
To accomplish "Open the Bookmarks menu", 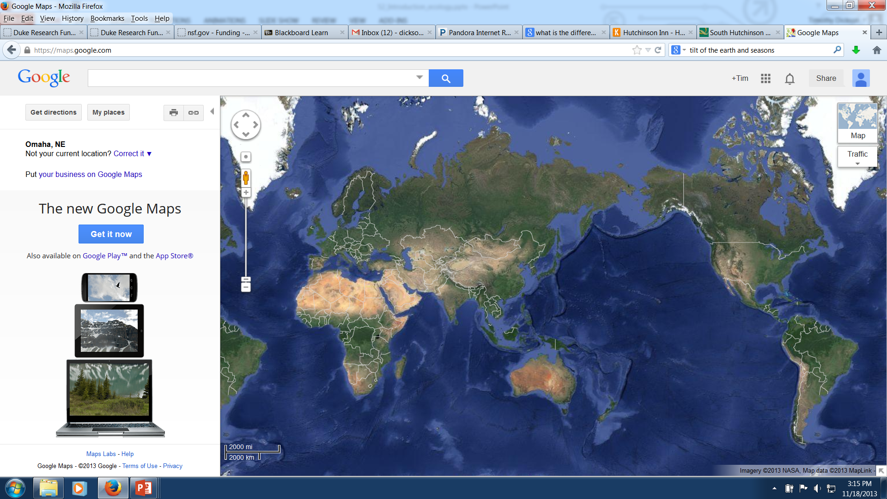I will pyautogui.click(x=107, y=18).
